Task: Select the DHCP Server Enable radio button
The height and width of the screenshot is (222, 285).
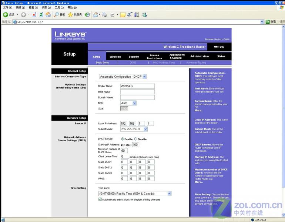Action: pyautogui.click(x=123, y=139)
